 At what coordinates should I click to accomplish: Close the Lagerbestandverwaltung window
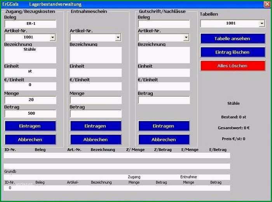click(267, 4)
